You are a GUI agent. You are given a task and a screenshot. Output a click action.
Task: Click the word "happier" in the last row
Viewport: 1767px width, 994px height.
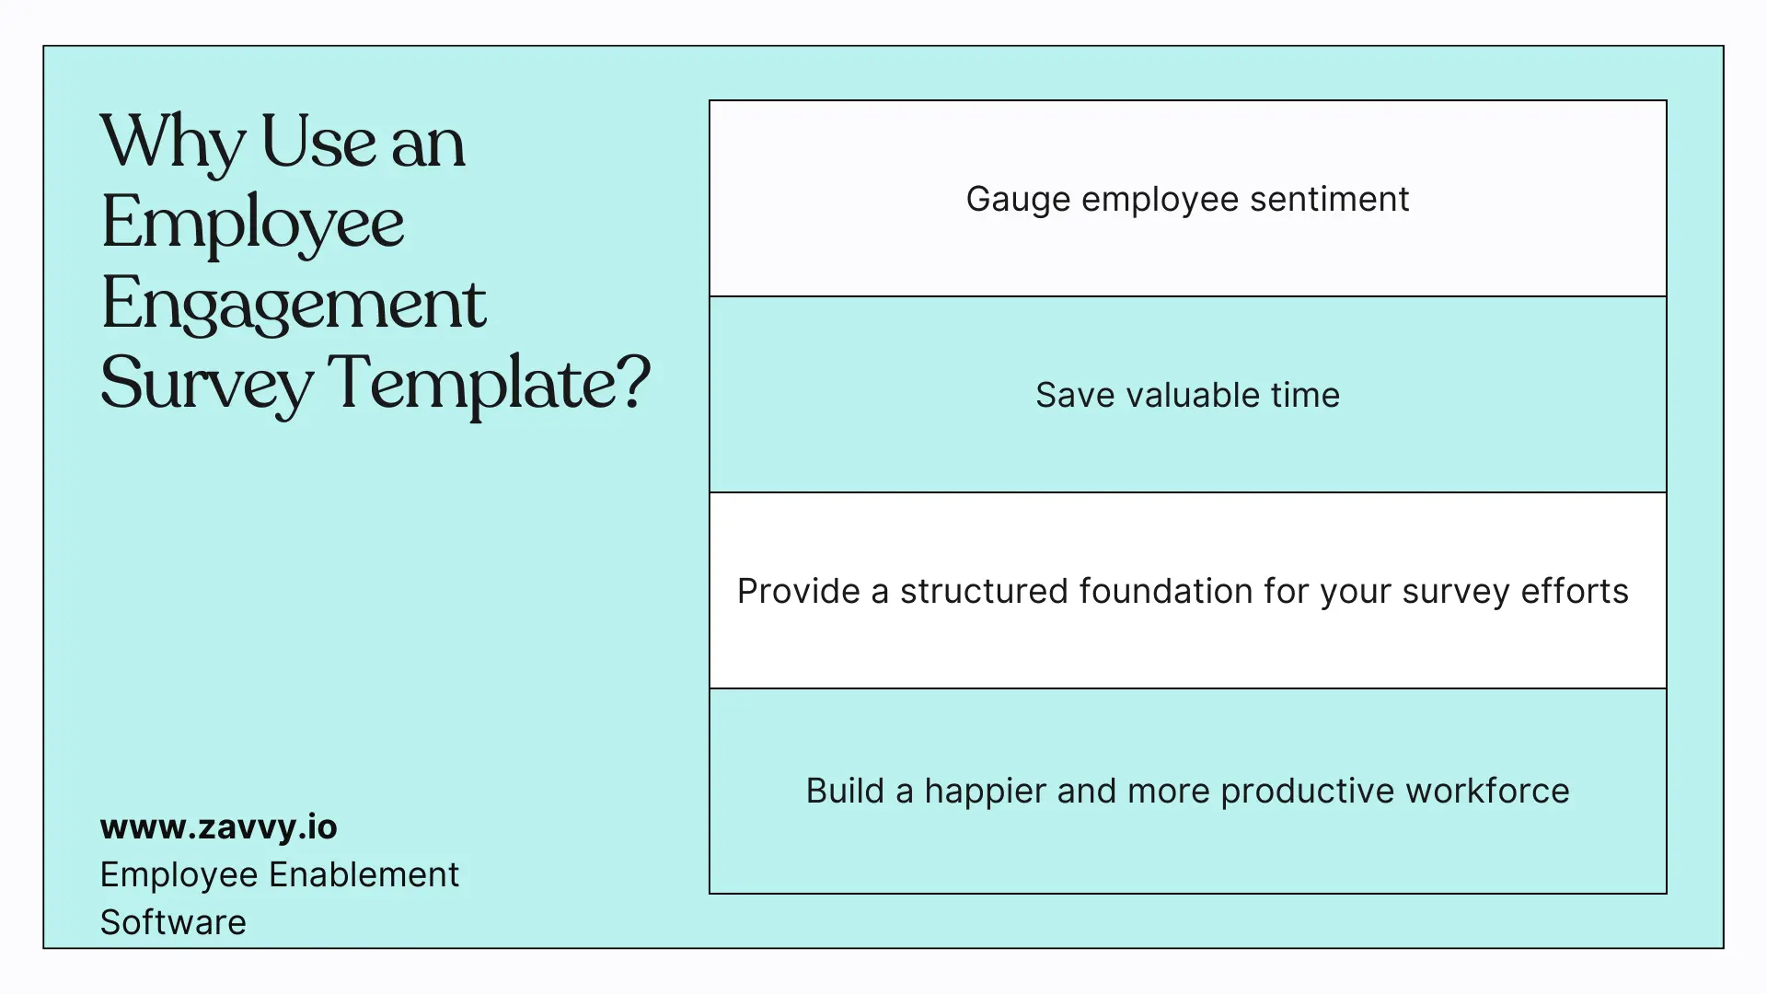985,791
